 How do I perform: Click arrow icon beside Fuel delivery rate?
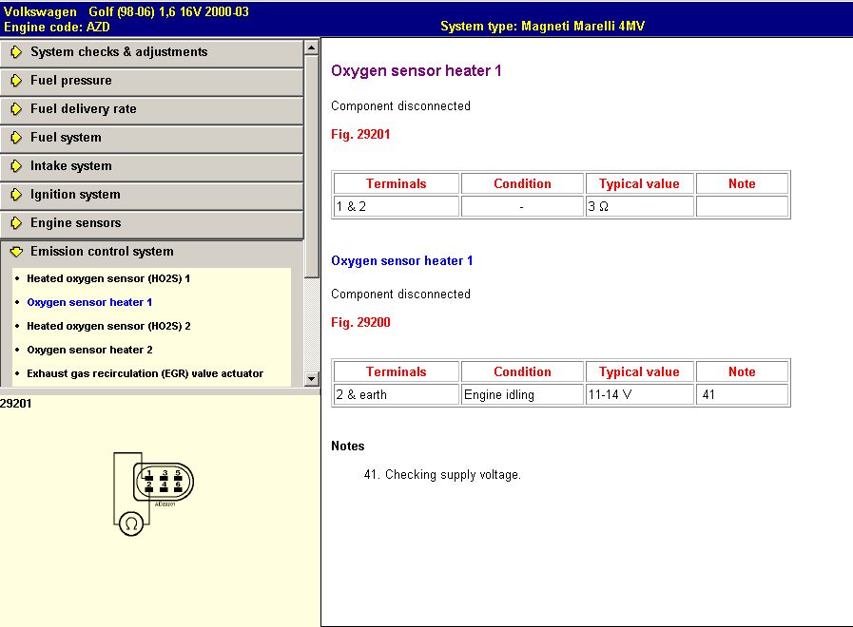(x=16, y=109)
